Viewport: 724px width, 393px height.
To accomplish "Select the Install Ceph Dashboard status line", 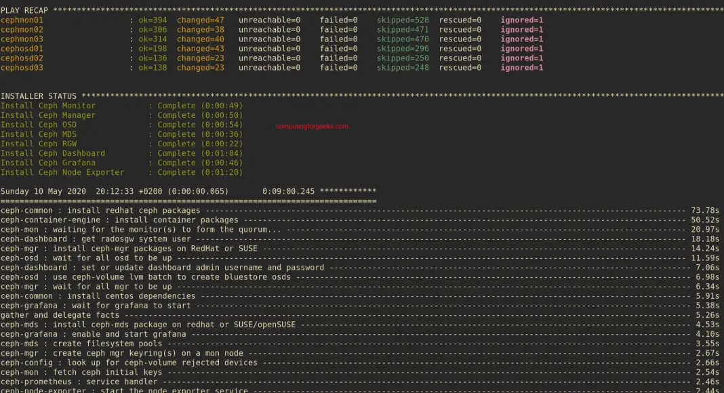I will tap(51, 152).
